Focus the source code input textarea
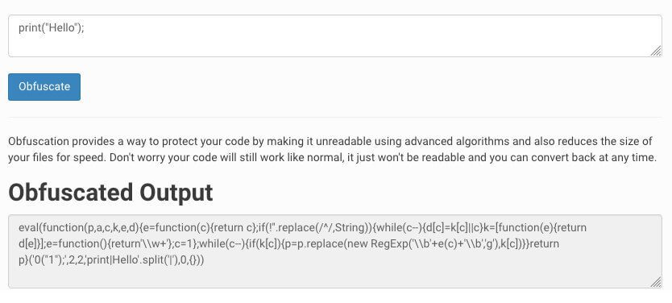The image size is (672, 303). 335,36
